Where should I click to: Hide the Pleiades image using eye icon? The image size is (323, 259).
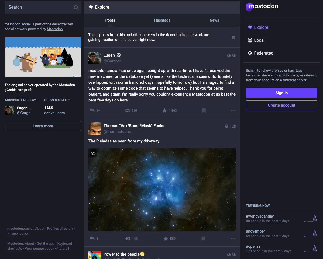93,153
